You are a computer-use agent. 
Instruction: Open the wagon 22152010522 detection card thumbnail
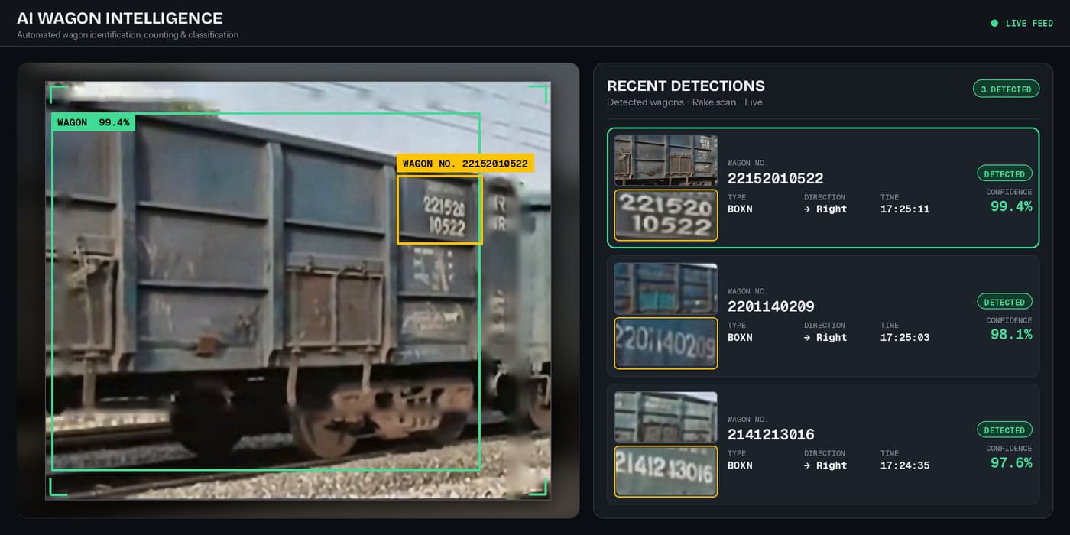tap(666, 160)
